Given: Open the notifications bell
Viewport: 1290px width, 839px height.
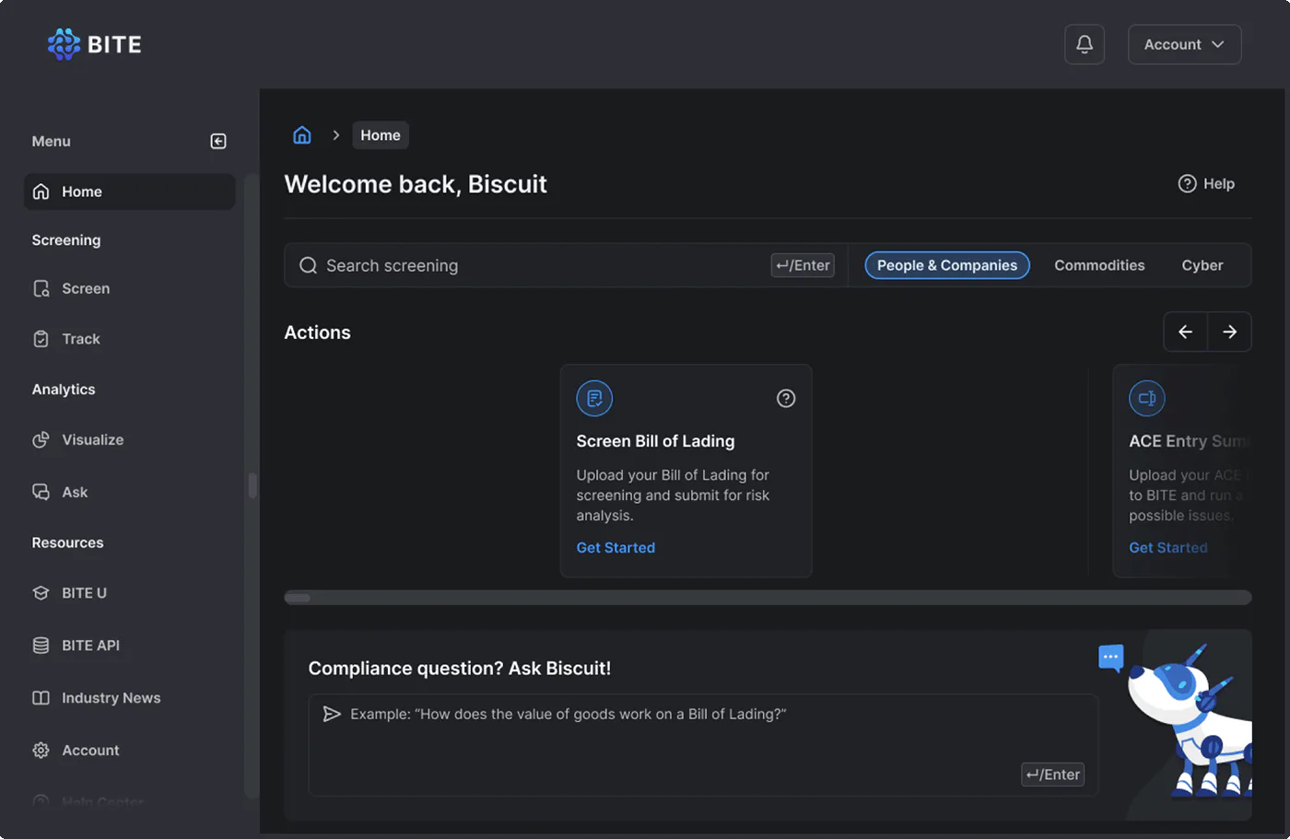Looking at the screenshot, I should click(1085, 44).
